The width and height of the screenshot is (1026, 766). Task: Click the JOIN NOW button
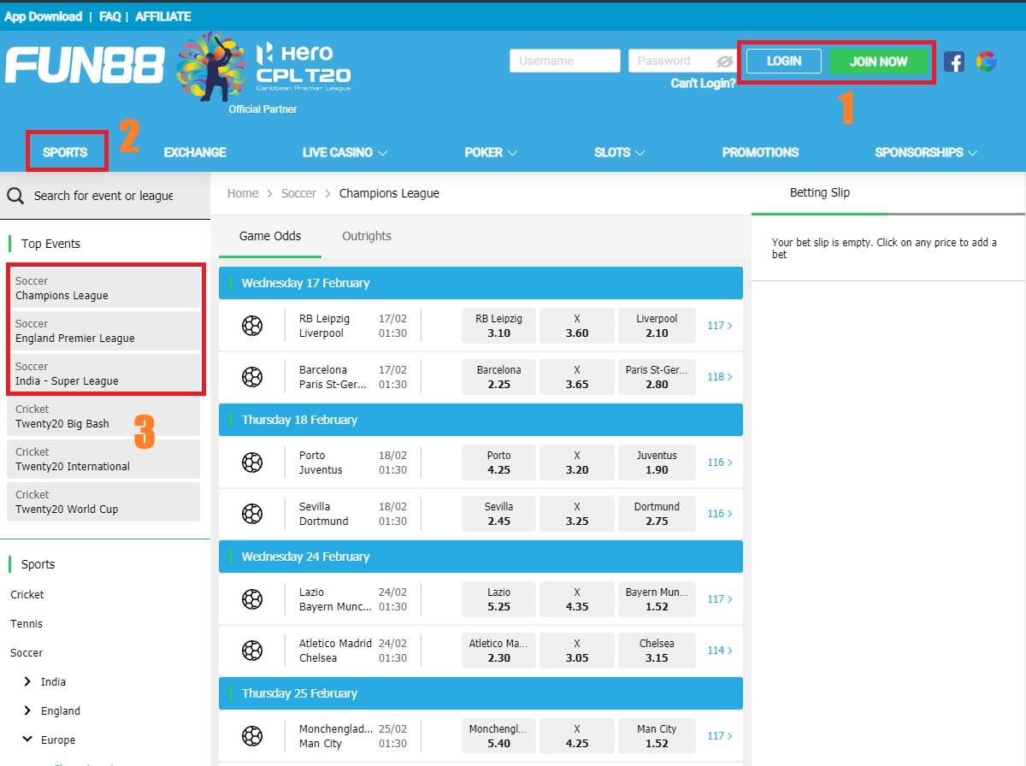pos(879,62)
